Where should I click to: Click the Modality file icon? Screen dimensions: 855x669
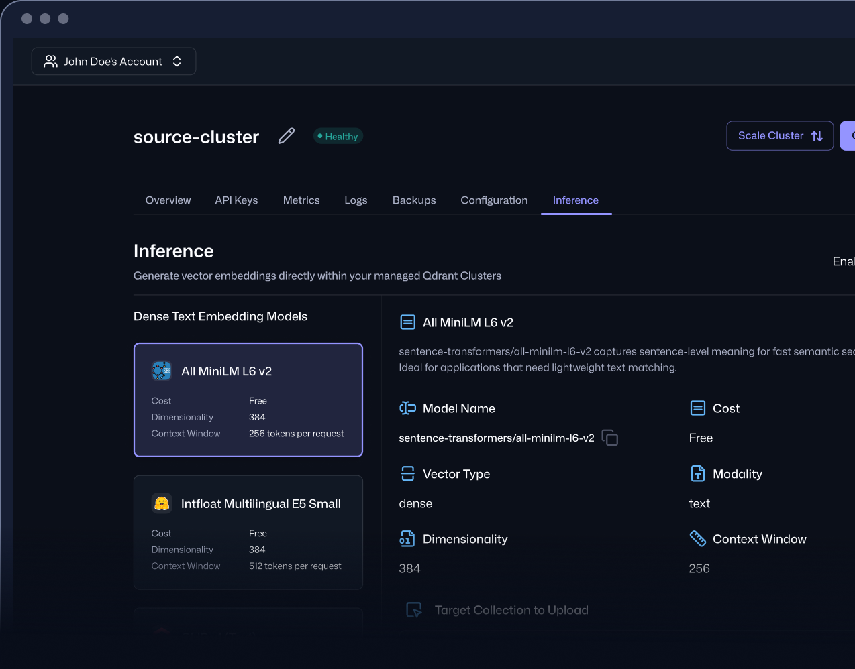tap(698, 474)
